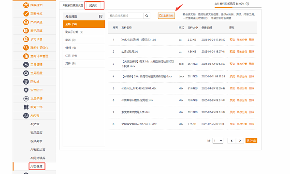Preview the row 2 txt file
290x174 pixels.
point(232,52)
